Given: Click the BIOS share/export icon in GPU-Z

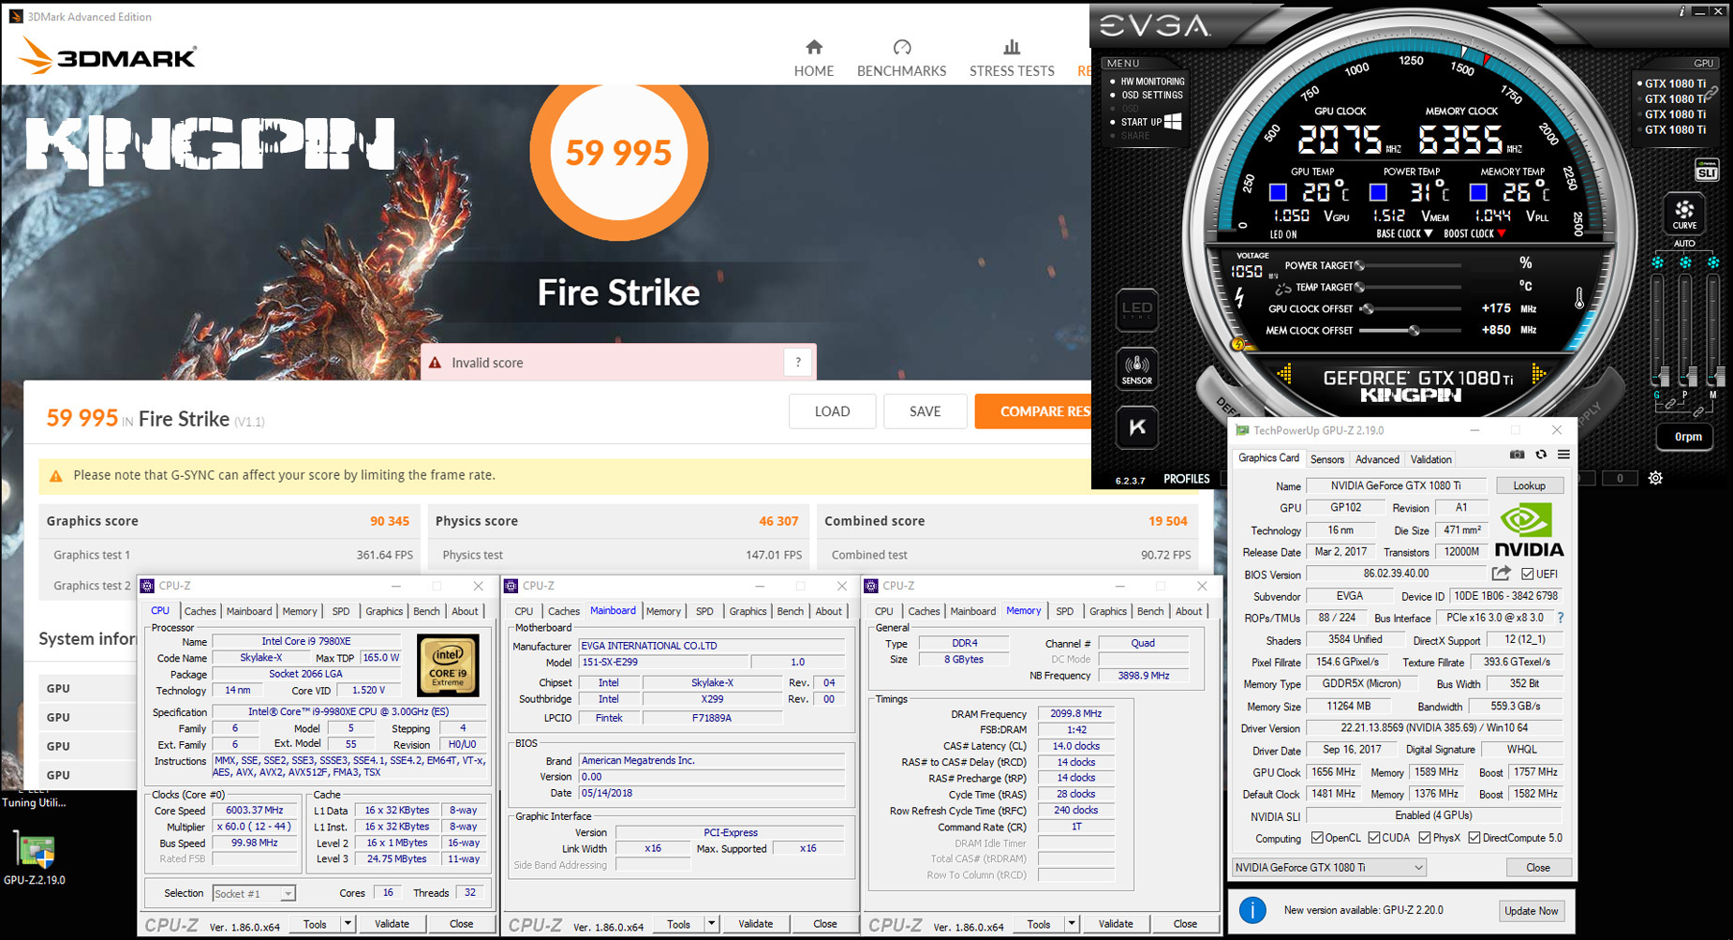Looking at the screenshot, I should [x=1501, y=574].
